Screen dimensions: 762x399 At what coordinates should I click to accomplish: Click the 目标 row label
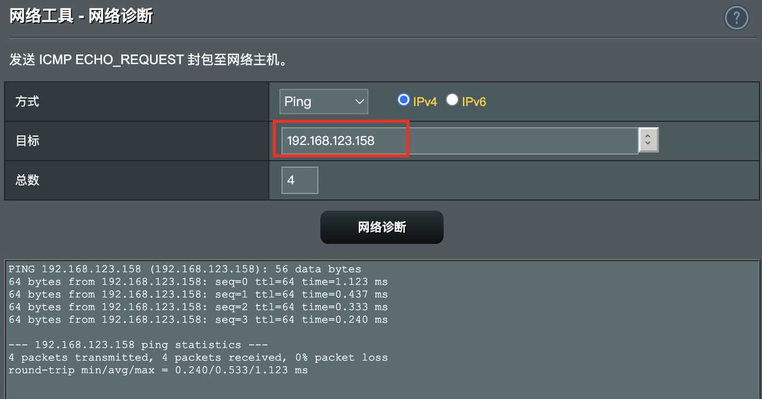27,141
